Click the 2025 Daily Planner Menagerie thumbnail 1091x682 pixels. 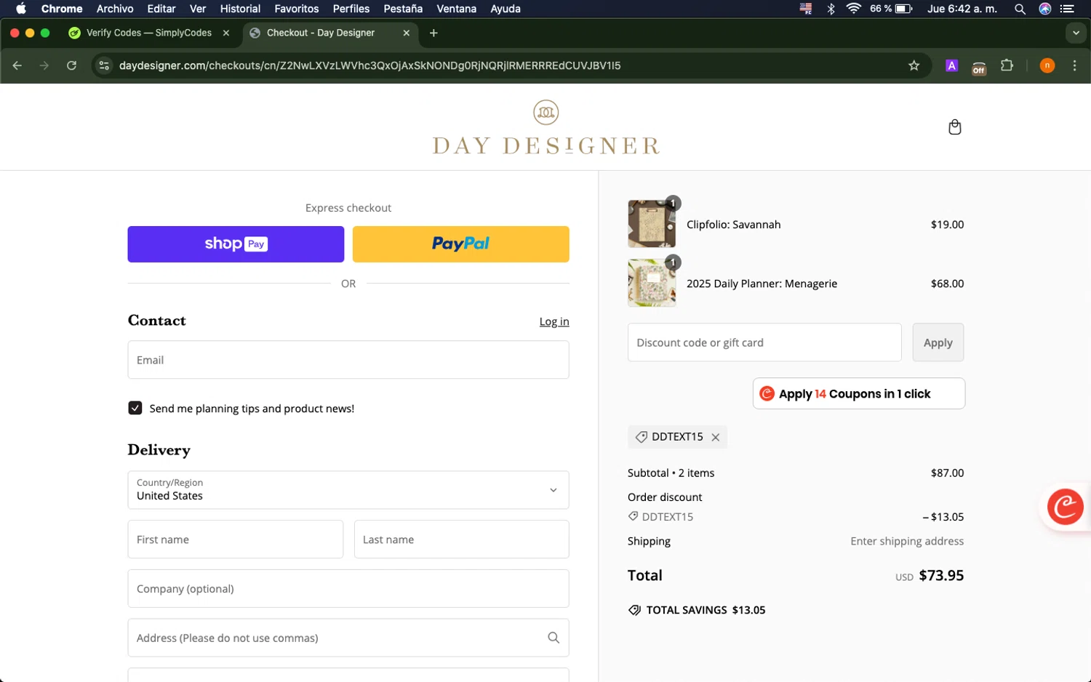[x=652, y=283]
